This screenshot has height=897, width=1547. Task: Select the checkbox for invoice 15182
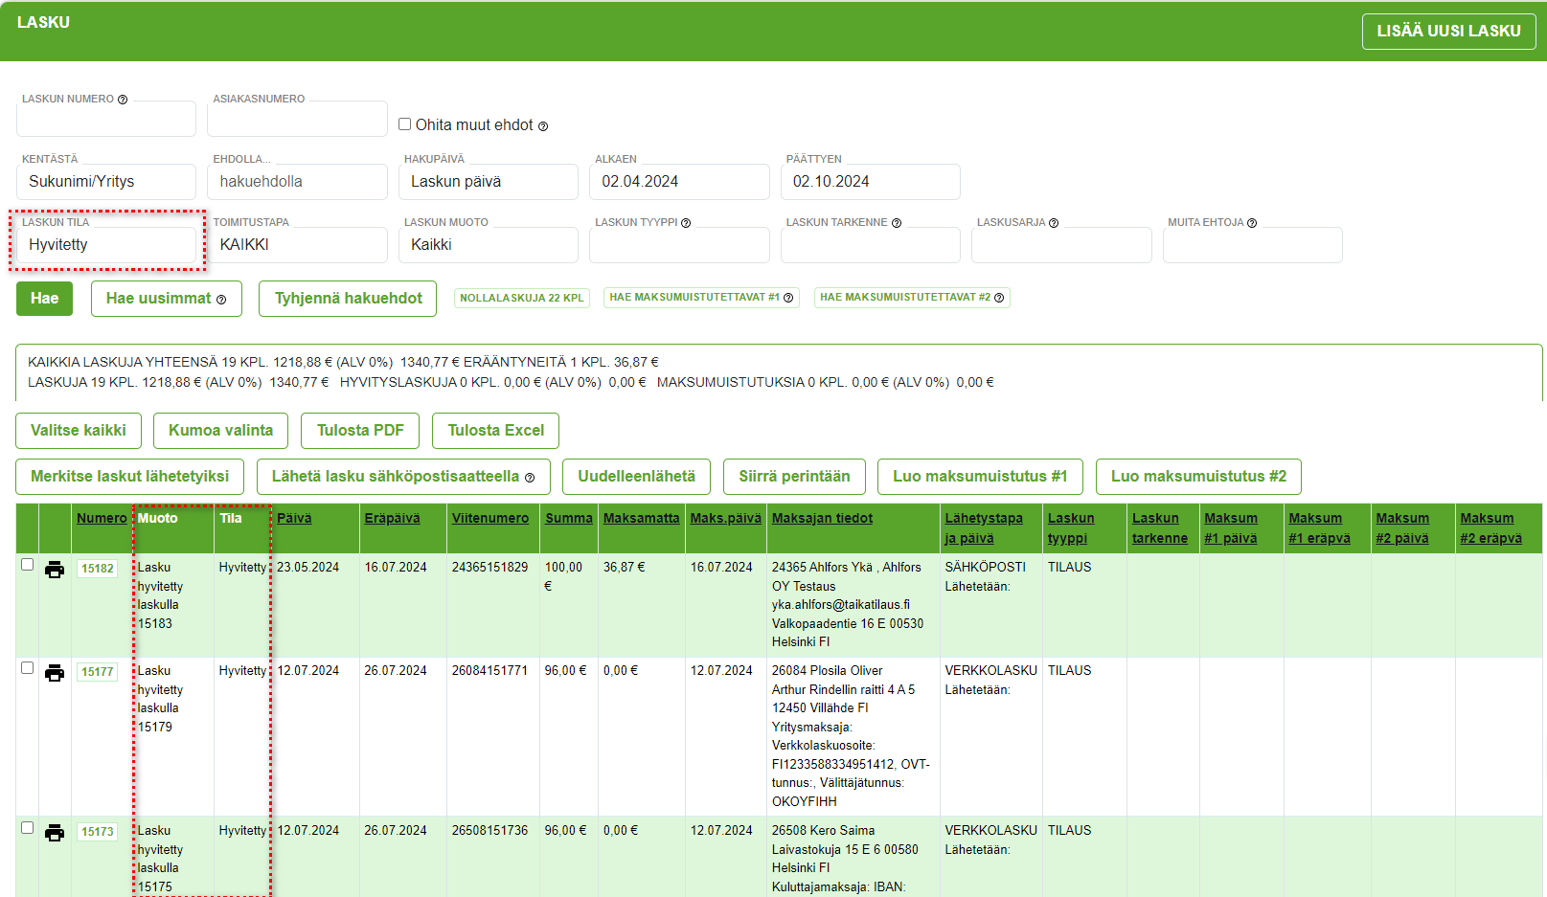(28, 565)
